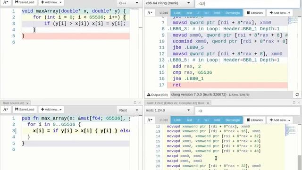Screen dimensions: 302x170
Task: Open font size menu in clang output pane
Action: tap(150, 13)
